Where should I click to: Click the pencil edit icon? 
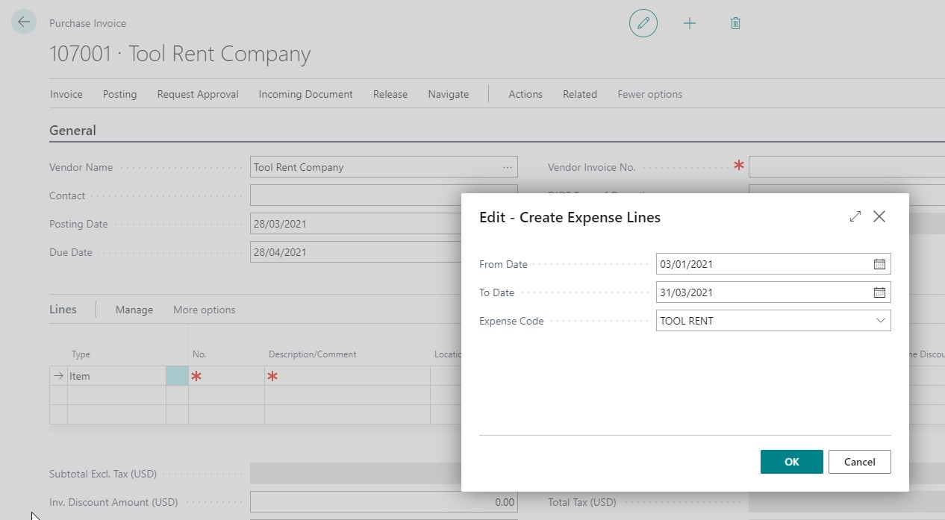tap(643, 23)
